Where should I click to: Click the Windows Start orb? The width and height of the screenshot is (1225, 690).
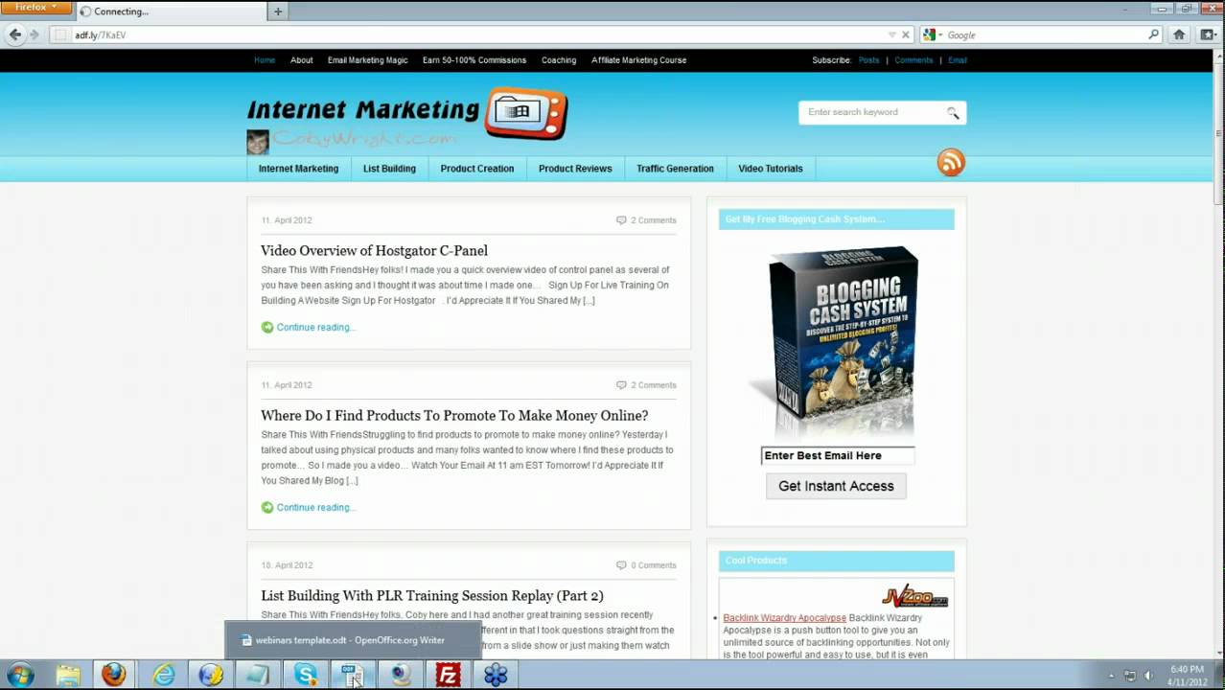[20, 675]
